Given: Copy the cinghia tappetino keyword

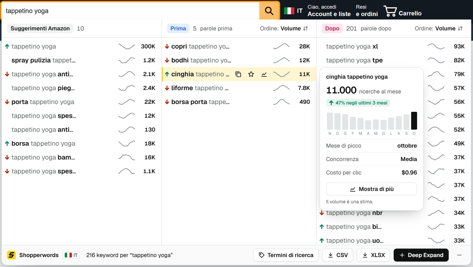Looking at the screenshot, I should [x=238, y=74].
